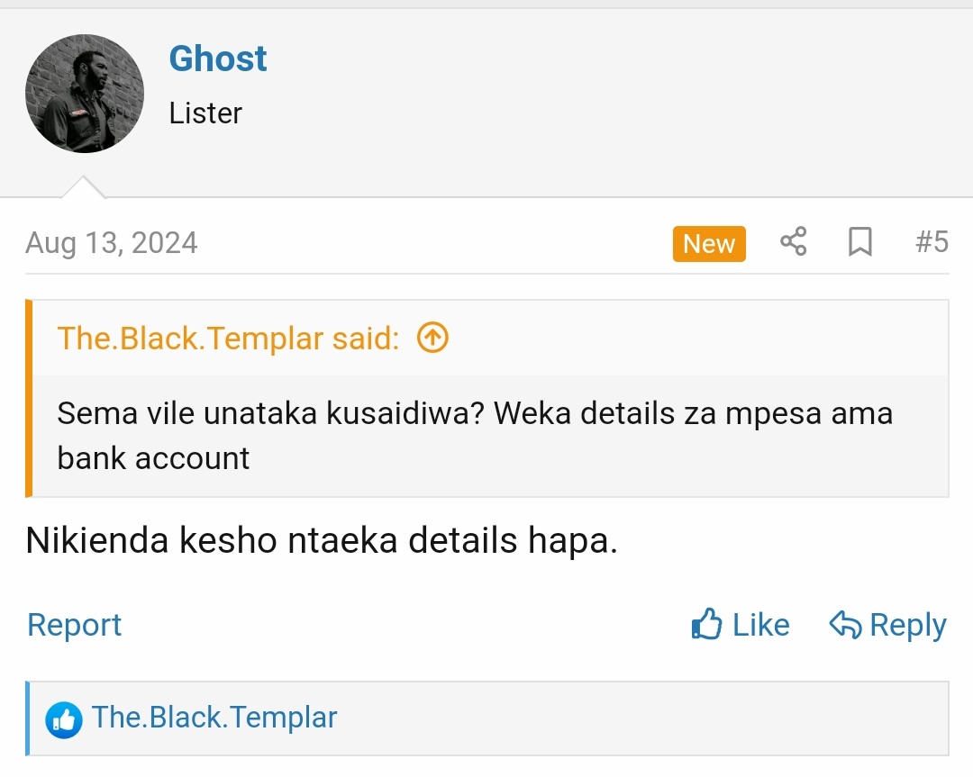Click "The.Black.Templar said:" quote header

tap(228, 339)
